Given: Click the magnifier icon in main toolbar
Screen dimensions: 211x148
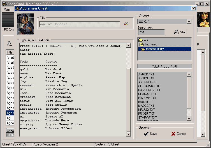Looking at the screenshot, I should tap(9, 43).
